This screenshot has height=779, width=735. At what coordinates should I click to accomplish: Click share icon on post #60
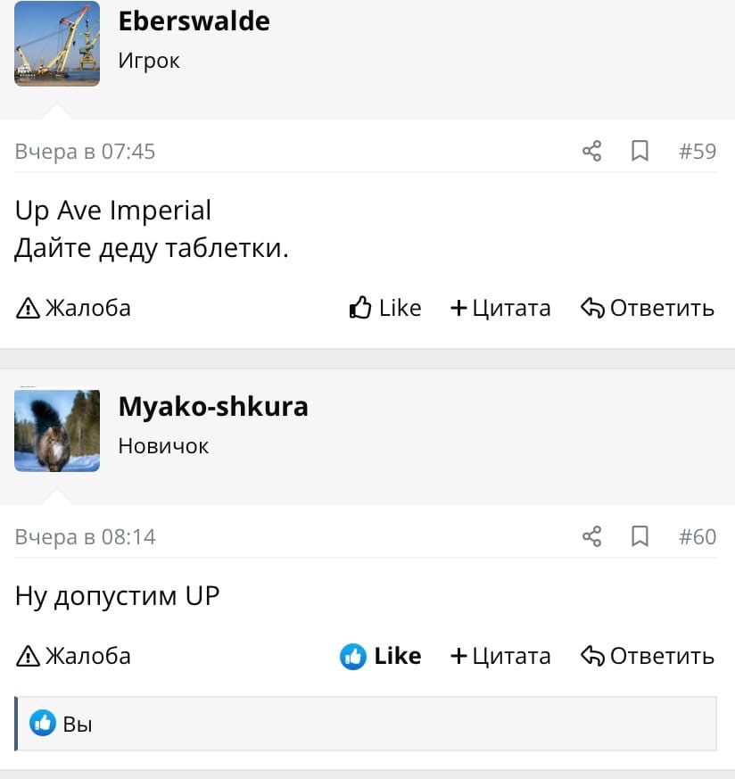click(x=591, y=536)
